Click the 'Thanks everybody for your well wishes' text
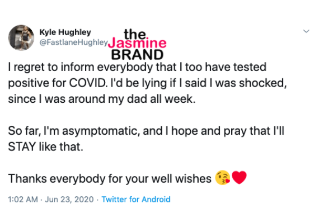This screenshot has width=314, height=218. tap(110, 179)
